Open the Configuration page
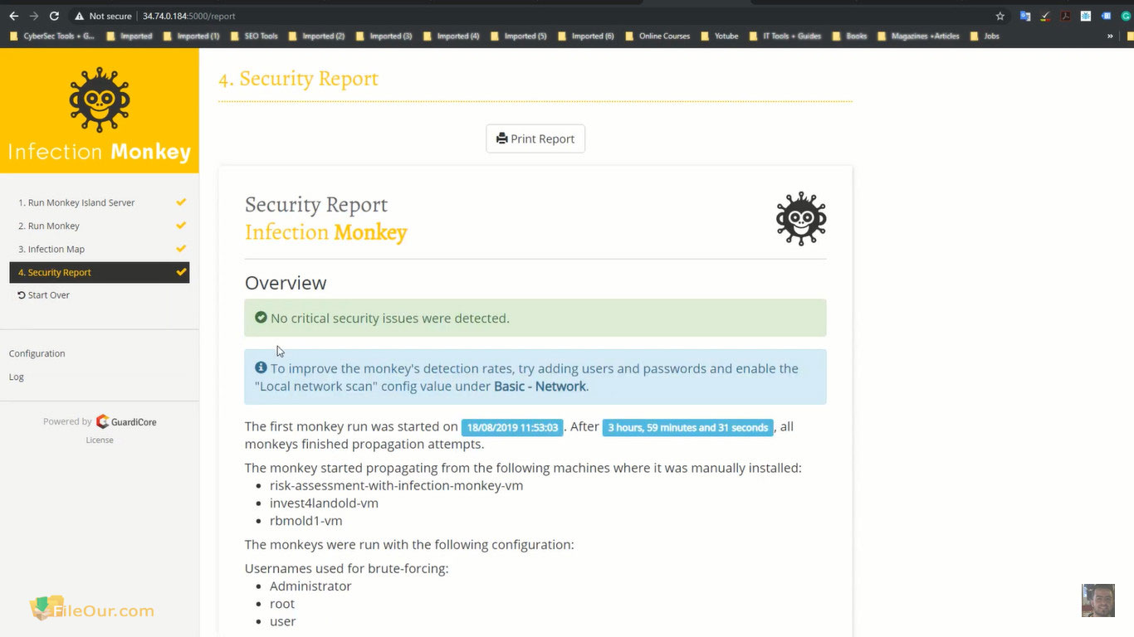The height and width of the screenshot is (637, 1134). coord(37,353)
